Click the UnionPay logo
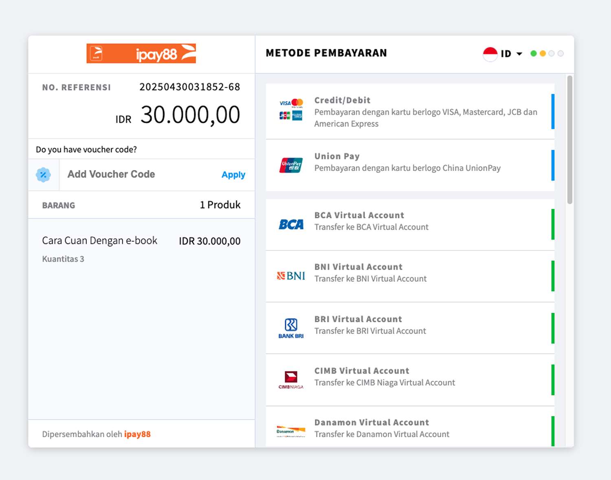611x480 pixels. [x=291, y=165]
